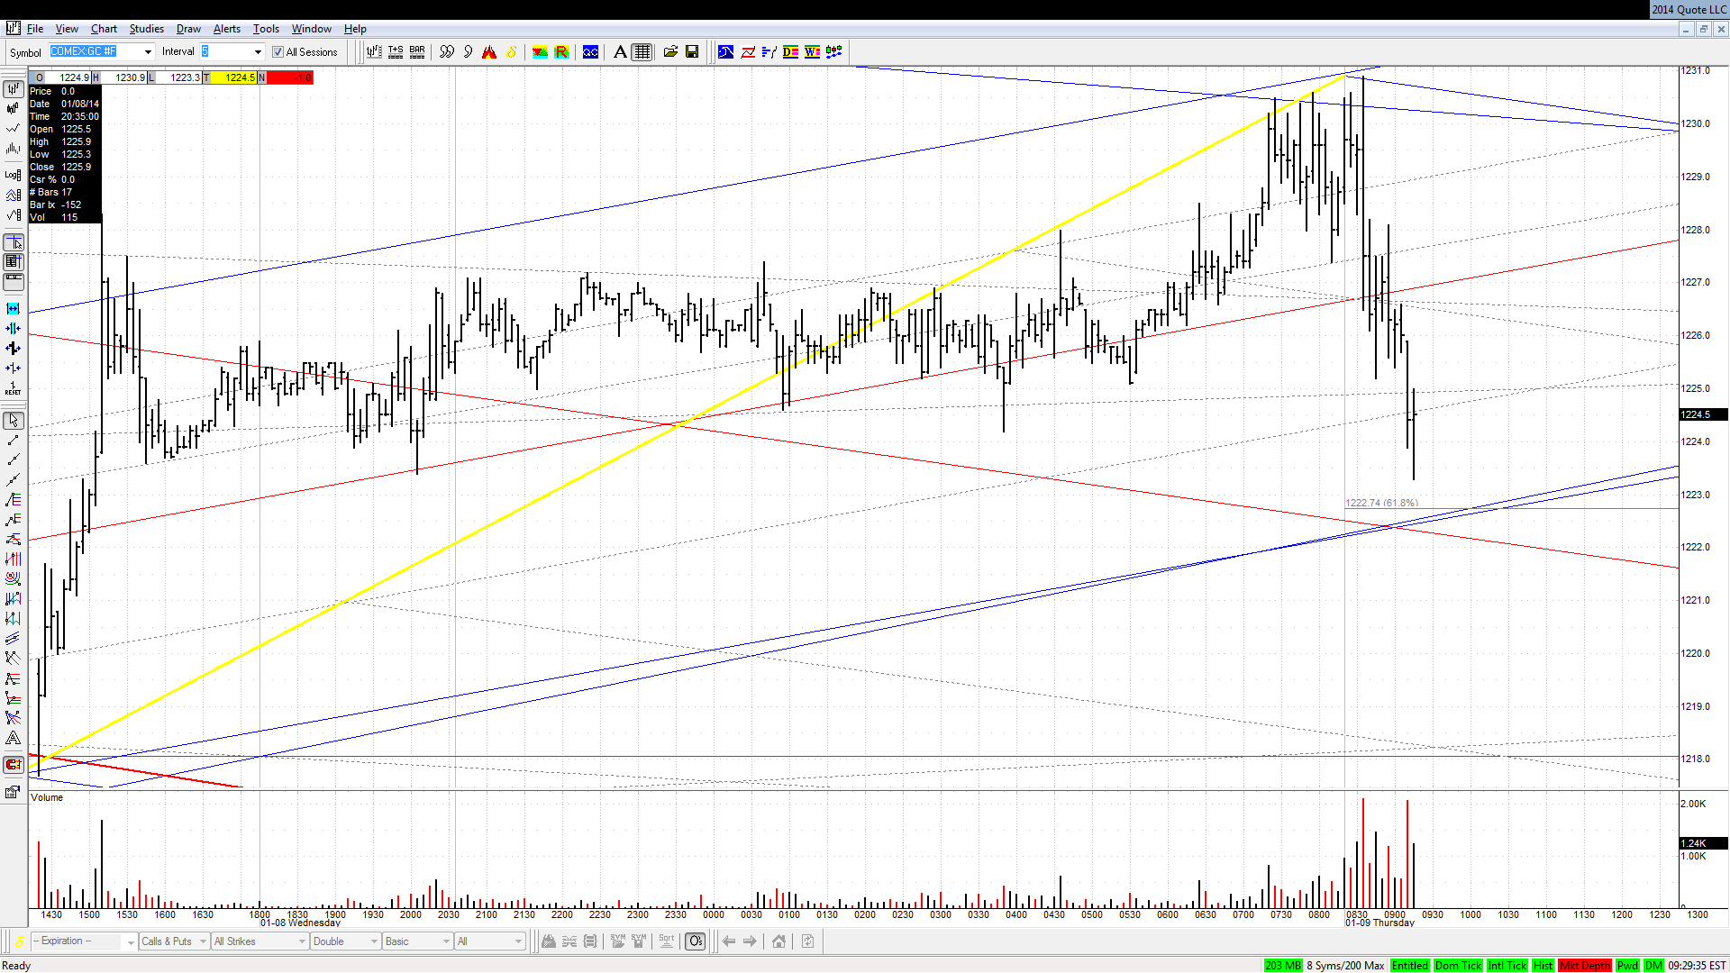This screenshot has height=973, width=1730.
Task: Click the red net change -1.0 field
Action: click(x=290, y=77)
